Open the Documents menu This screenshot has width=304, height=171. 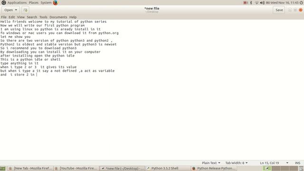pos(58,17)
